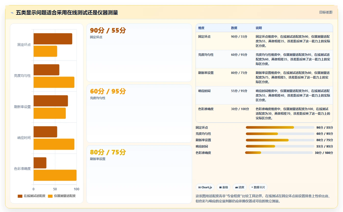Toggle the 在线测试适配度 legend swatch
Viewport: 343px width, 212px height.
[x=20, y=196]
